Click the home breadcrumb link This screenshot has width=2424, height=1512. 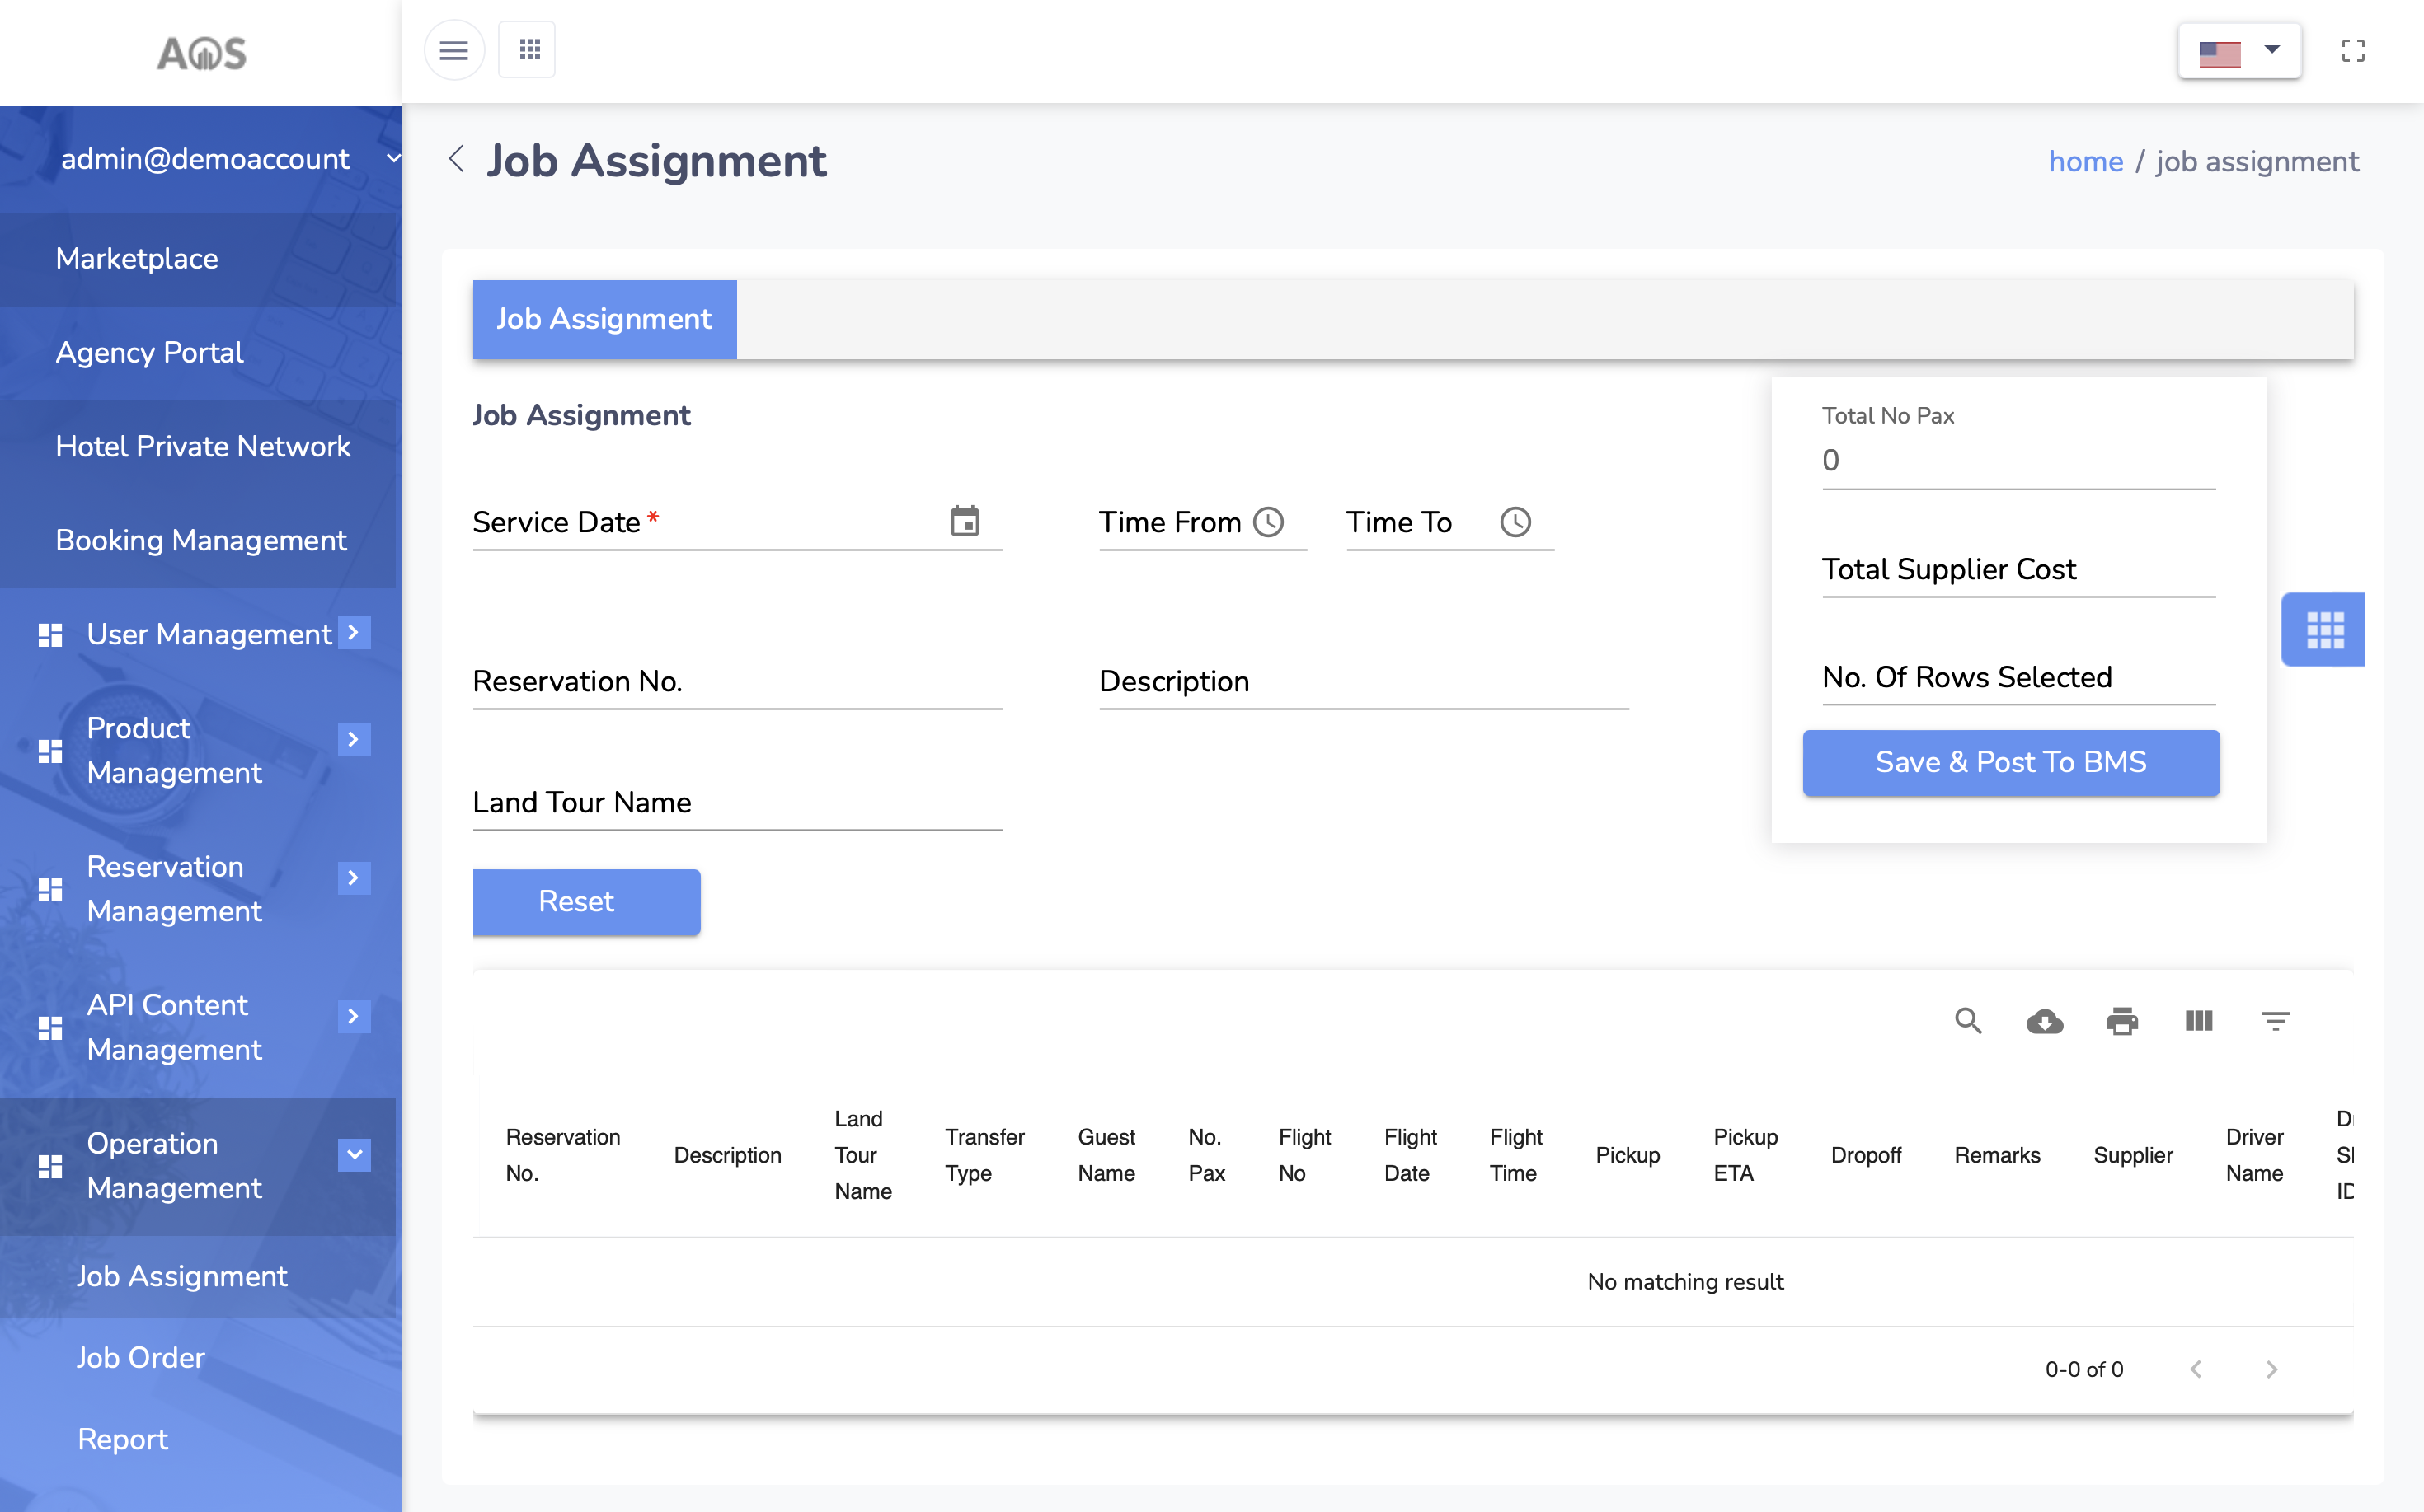click(x=2085, y=161)
